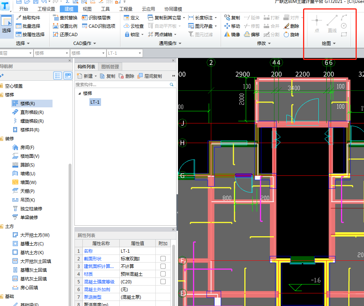364x306 pixels.
Task: Click the 分割 split tool
Action: pyautogui.click(x=272, y=34)
